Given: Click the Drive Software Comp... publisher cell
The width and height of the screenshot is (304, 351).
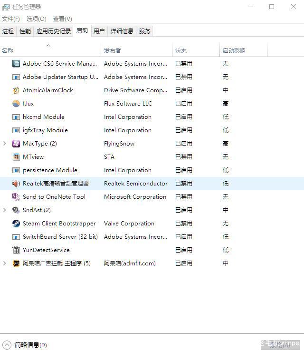Looking at the screenshot, I should tap(135, 90).
